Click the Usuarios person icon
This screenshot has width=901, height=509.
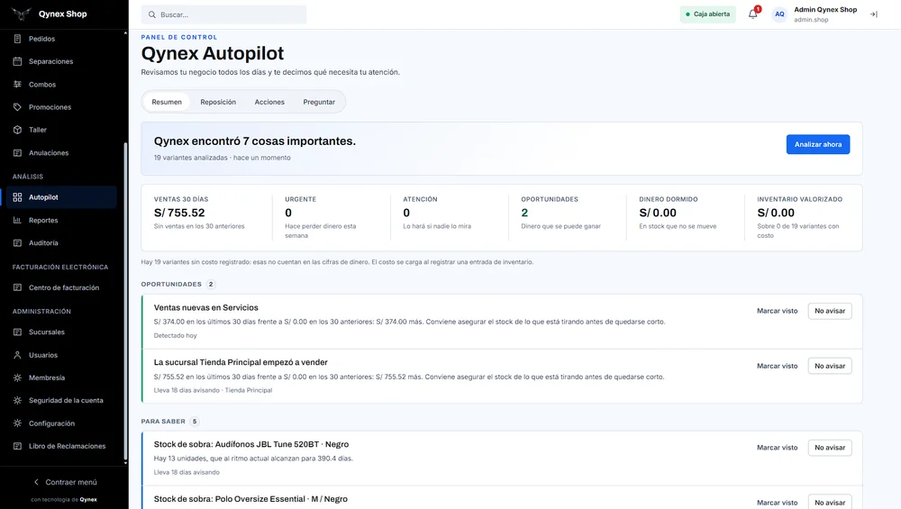pyautogui.click(x=17, y=355)
